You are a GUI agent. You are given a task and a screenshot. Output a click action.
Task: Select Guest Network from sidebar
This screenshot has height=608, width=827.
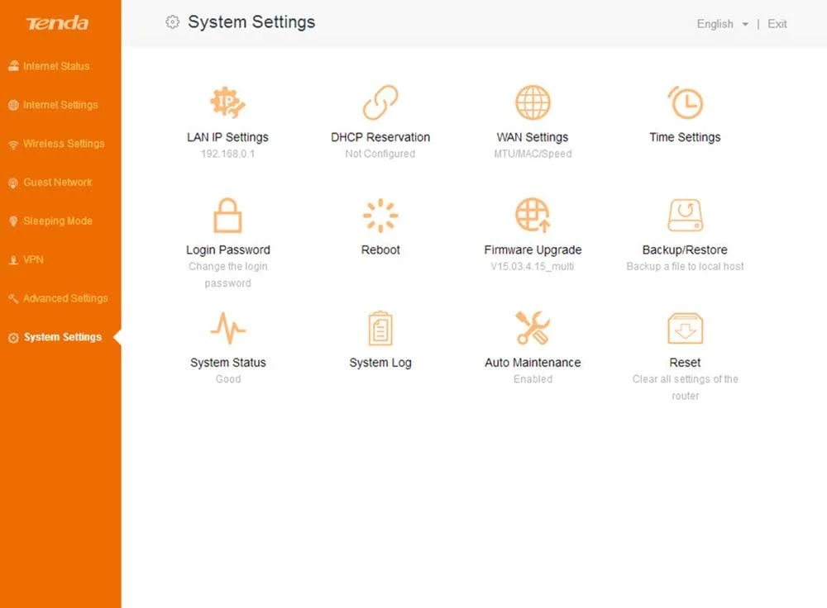(x=57, y=183)
